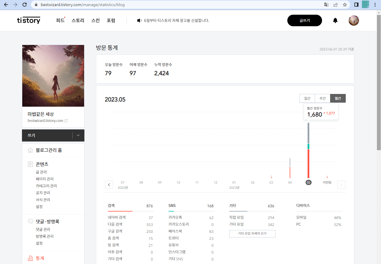Open the profile avatar menu
Image resolution: width=381 pixels, height=264 pixels.
click(354, 20)
